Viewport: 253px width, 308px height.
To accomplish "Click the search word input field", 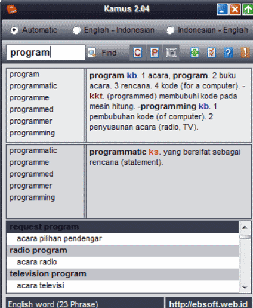I will (45, 53).
